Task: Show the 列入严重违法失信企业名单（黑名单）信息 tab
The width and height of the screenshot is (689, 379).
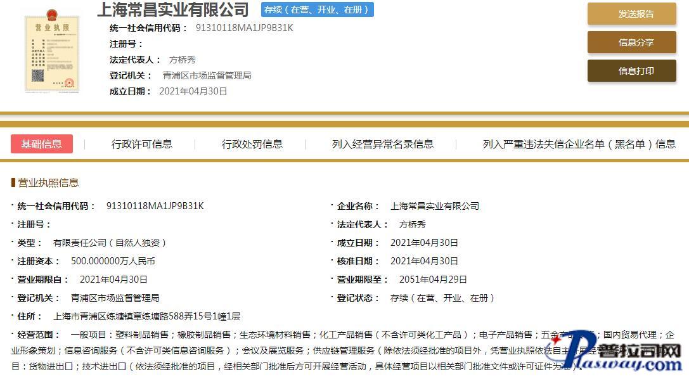Action: pos(579,144)
